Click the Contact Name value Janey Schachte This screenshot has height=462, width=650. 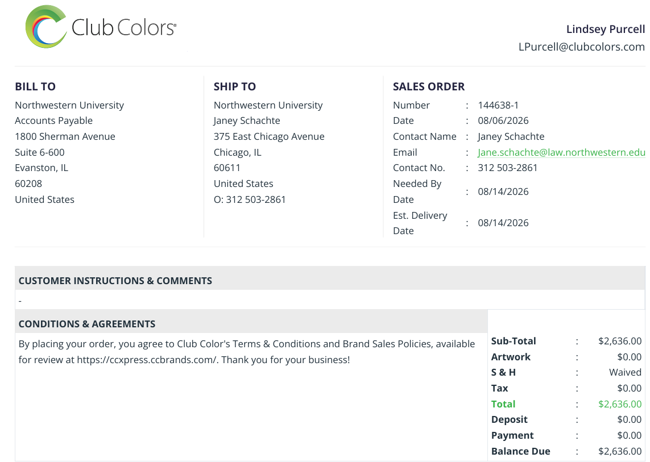point(511,137)
